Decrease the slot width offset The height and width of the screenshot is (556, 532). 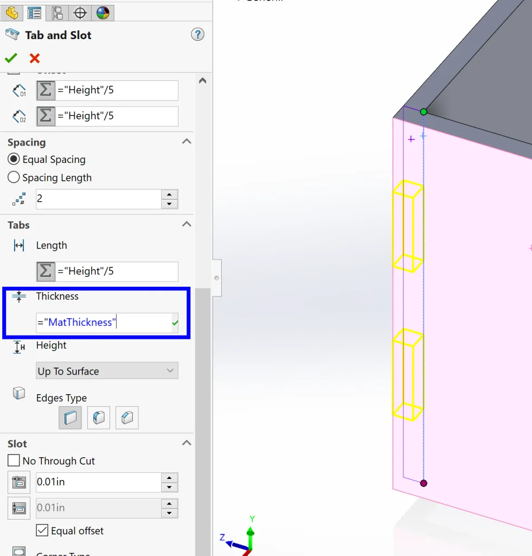169,513
